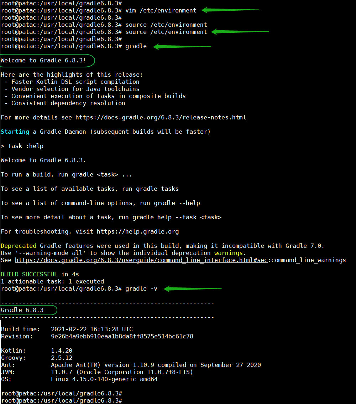Click the yellow 'Deprecated' word
The height and width of the screenshot is (404, 356).
(x=19, y=246)
